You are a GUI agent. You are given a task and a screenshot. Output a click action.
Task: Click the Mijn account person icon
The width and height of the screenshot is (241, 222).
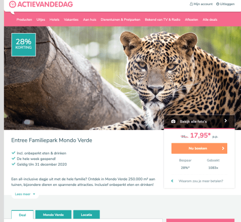[x=191, y=4]
